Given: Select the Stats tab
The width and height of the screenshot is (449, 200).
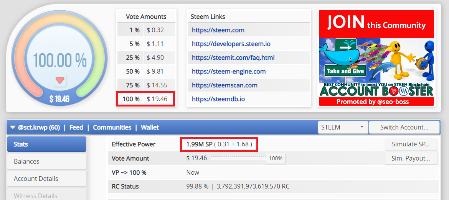Looking at the screenshot, I should click(x=46, y=144).
